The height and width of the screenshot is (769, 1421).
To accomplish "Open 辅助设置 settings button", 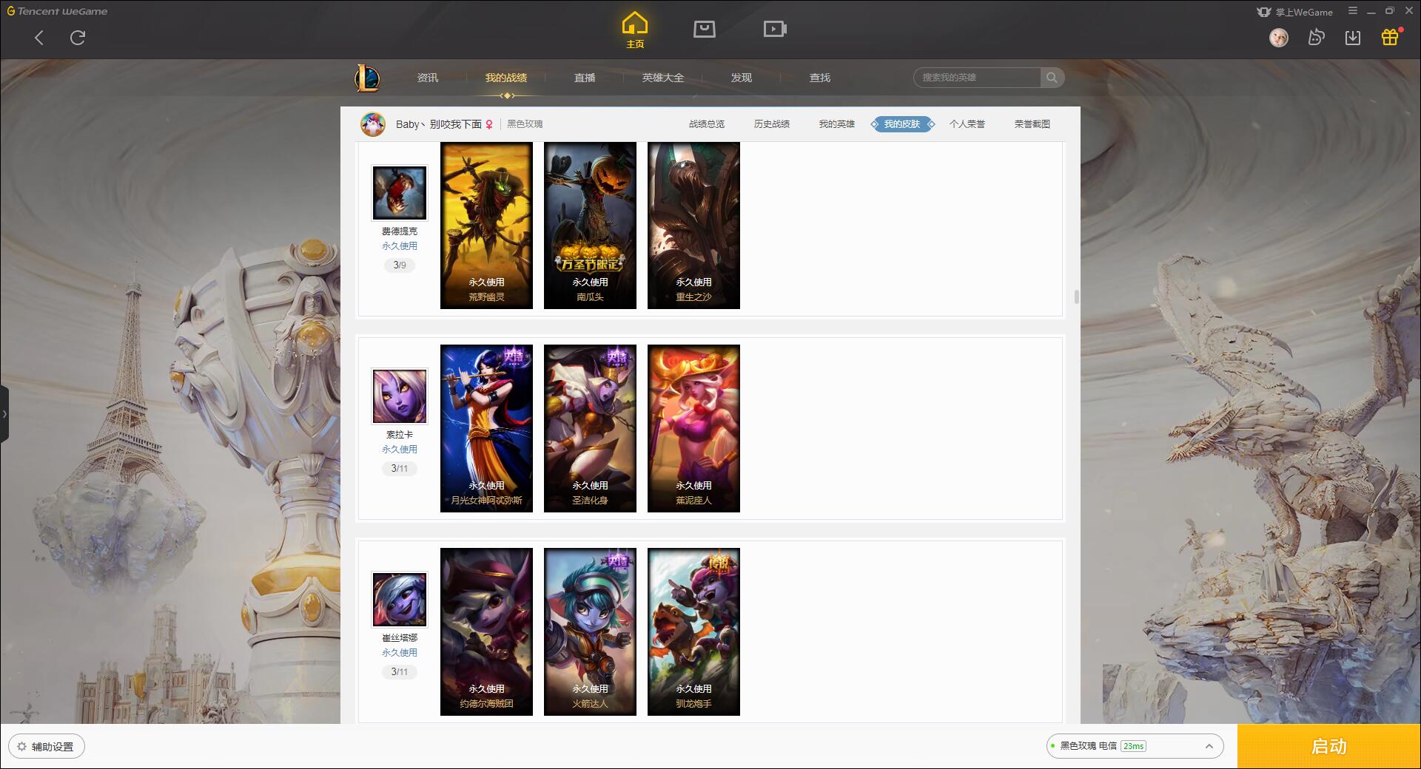I will click(x=47, y=747).
